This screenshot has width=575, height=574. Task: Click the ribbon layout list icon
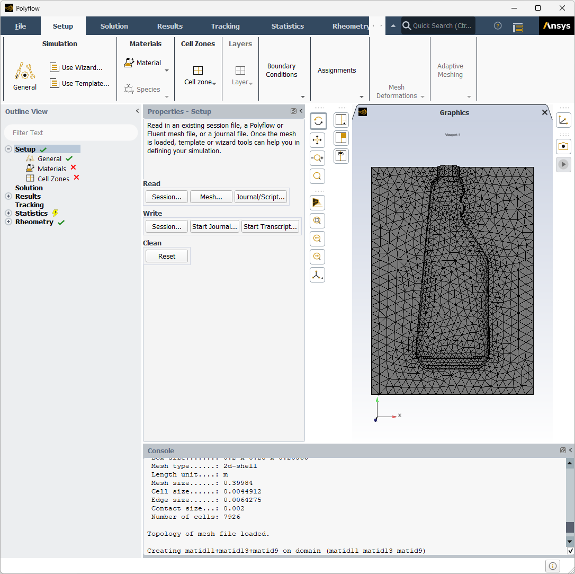(518, 27)
